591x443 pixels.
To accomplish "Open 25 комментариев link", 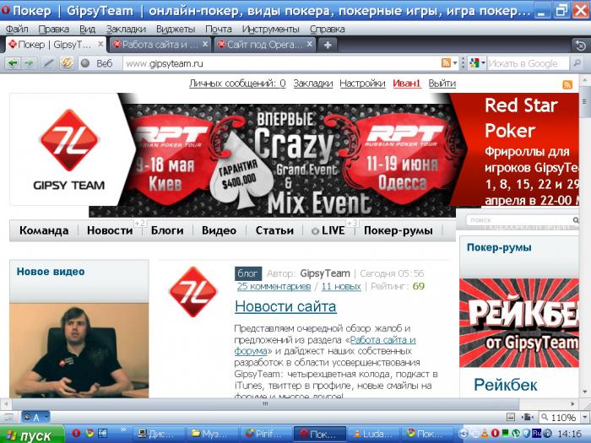I will tap(274, 287).
